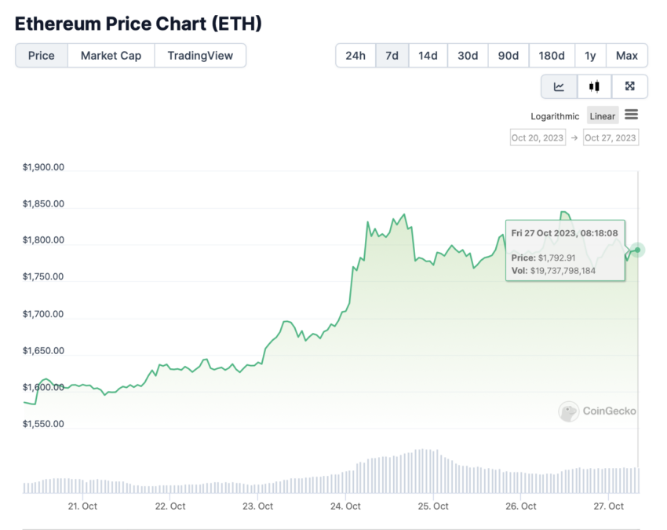Viewport: 667px width, 530px height.
Task: Click the CoinGecko logo watermark
Action: click(597, 411)
